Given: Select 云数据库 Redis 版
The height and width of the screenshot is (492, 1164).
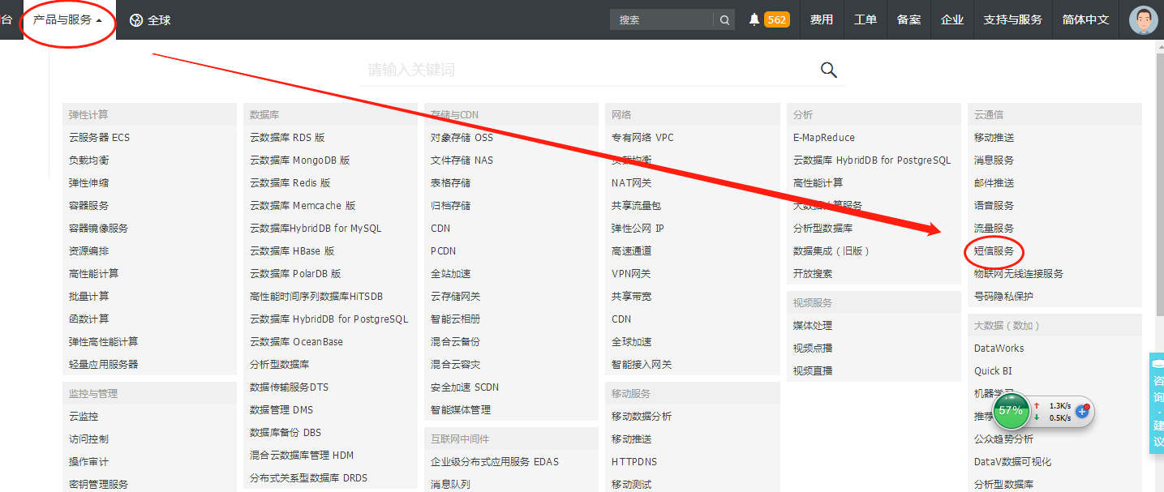Looking at the screenshot, I should coord(290,183).
